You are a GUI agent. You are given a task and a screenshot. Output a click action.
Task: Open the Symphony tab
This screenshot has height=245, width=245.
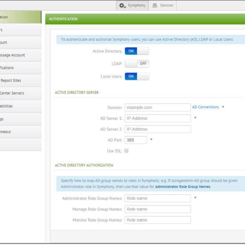pyautogui.click(x=132, y=5)
